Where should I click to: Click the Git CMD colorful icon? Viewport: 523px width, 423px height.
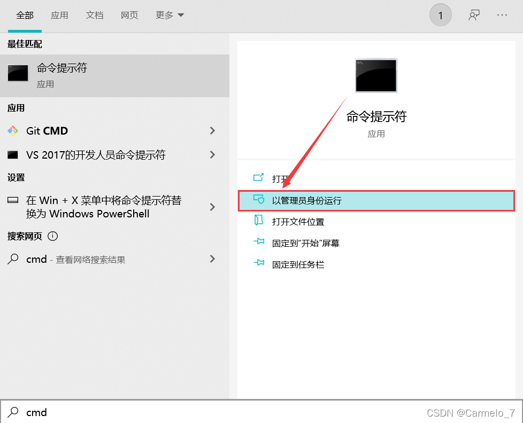click(x=13, y=131)
